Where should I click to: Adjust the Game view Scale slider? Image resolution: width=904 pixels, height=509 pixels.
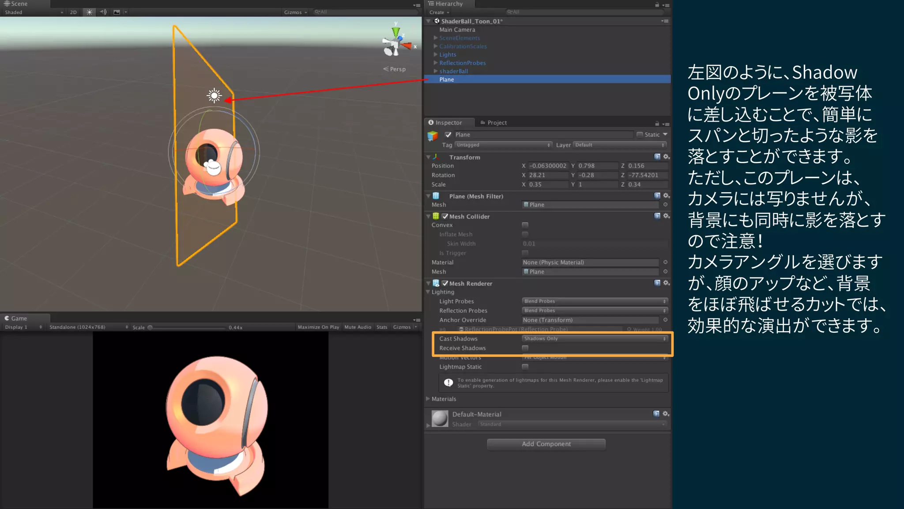click(x=150, y=327)
